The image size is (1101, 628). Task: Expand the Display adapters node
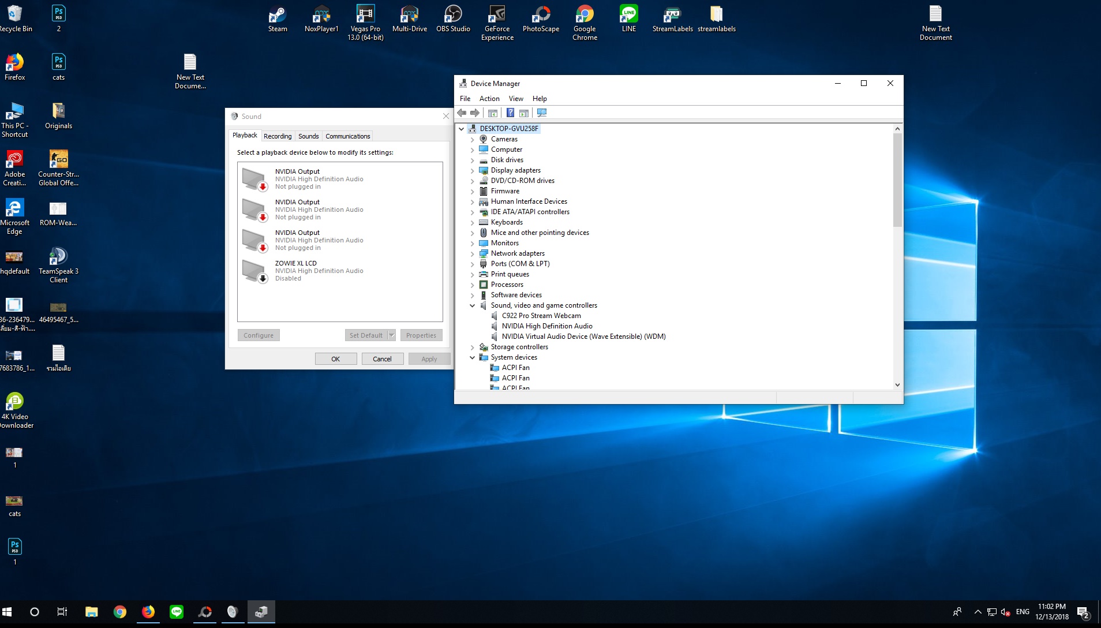(472, 171)
